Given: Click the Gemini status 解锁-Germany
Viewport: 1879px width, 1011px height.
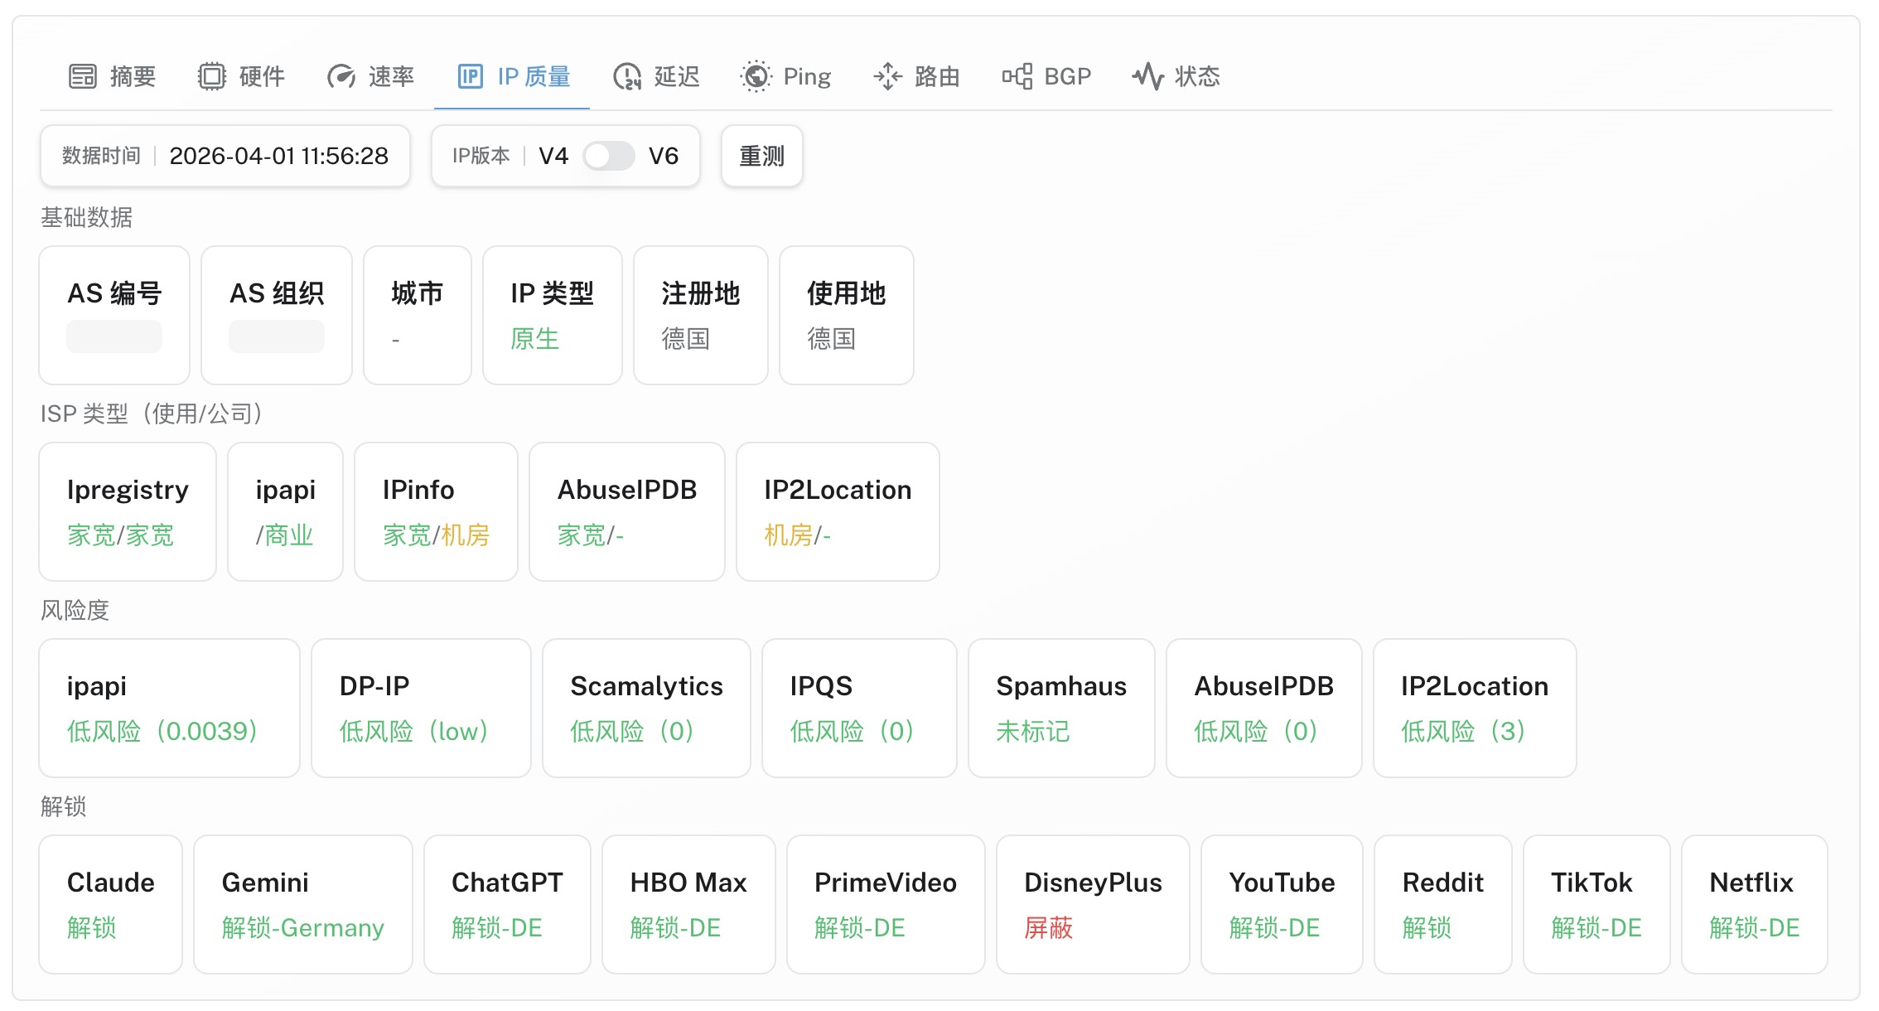Looking at the screenshot, I should (303, 927).
